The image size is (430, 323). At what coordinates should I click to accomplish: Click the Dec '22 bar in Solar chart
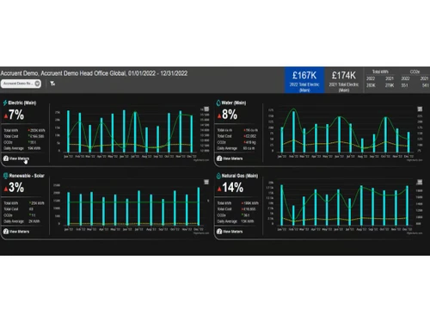[199, 206]
